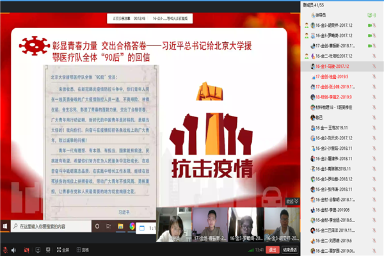Select member 16-金3 2018.12
The height and width of the screenshot is (256, 384).
(x=342, y=179)
